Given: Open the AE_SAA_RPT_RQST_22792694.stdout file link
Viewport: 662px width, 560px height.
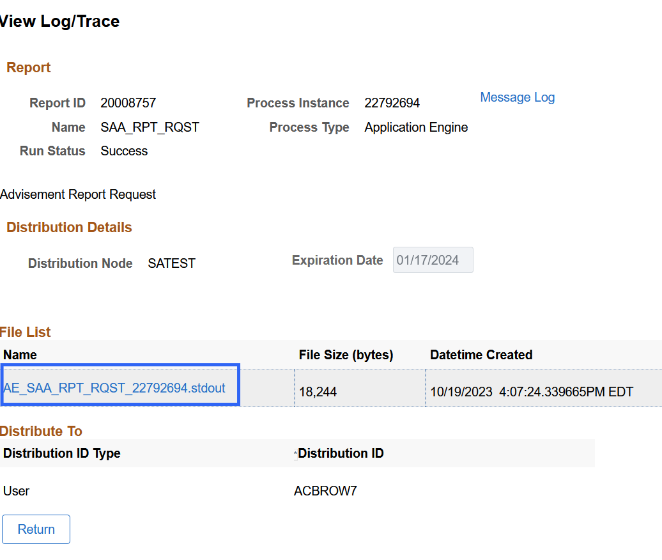Looking at the screenshot, I should click(114, 388).
